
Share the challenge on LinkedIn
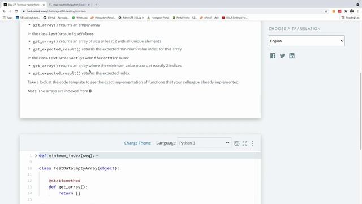tap(292, 56)
